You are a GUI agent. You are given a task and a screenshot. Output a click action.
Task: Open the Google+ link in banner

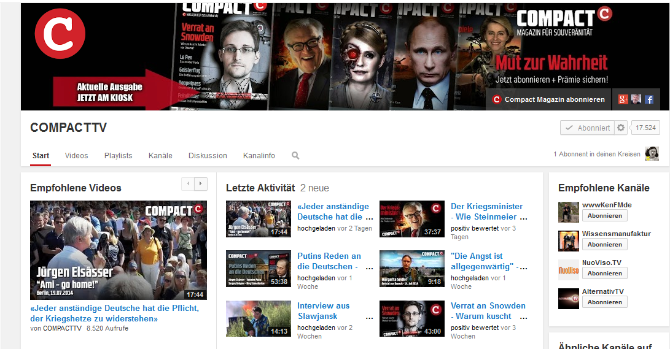coord(623,99)
